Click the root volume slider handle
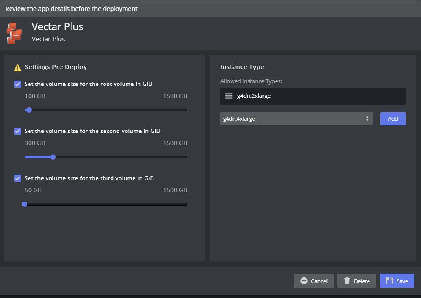The width and height of the screenshot is (421, 298). (x=29, y=110)
